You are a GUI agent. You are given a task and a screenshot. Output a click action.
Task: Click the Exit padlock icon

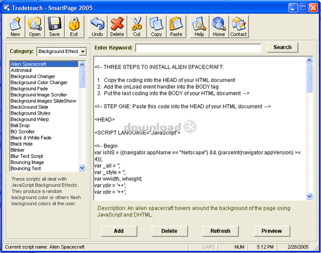(x=74, y=26)
